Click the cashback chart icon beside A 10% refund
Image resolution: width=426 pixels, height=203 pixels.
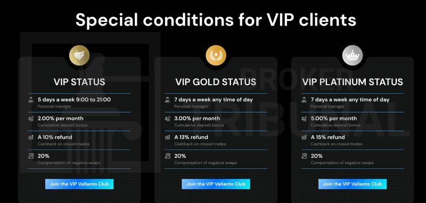point(31,137)
